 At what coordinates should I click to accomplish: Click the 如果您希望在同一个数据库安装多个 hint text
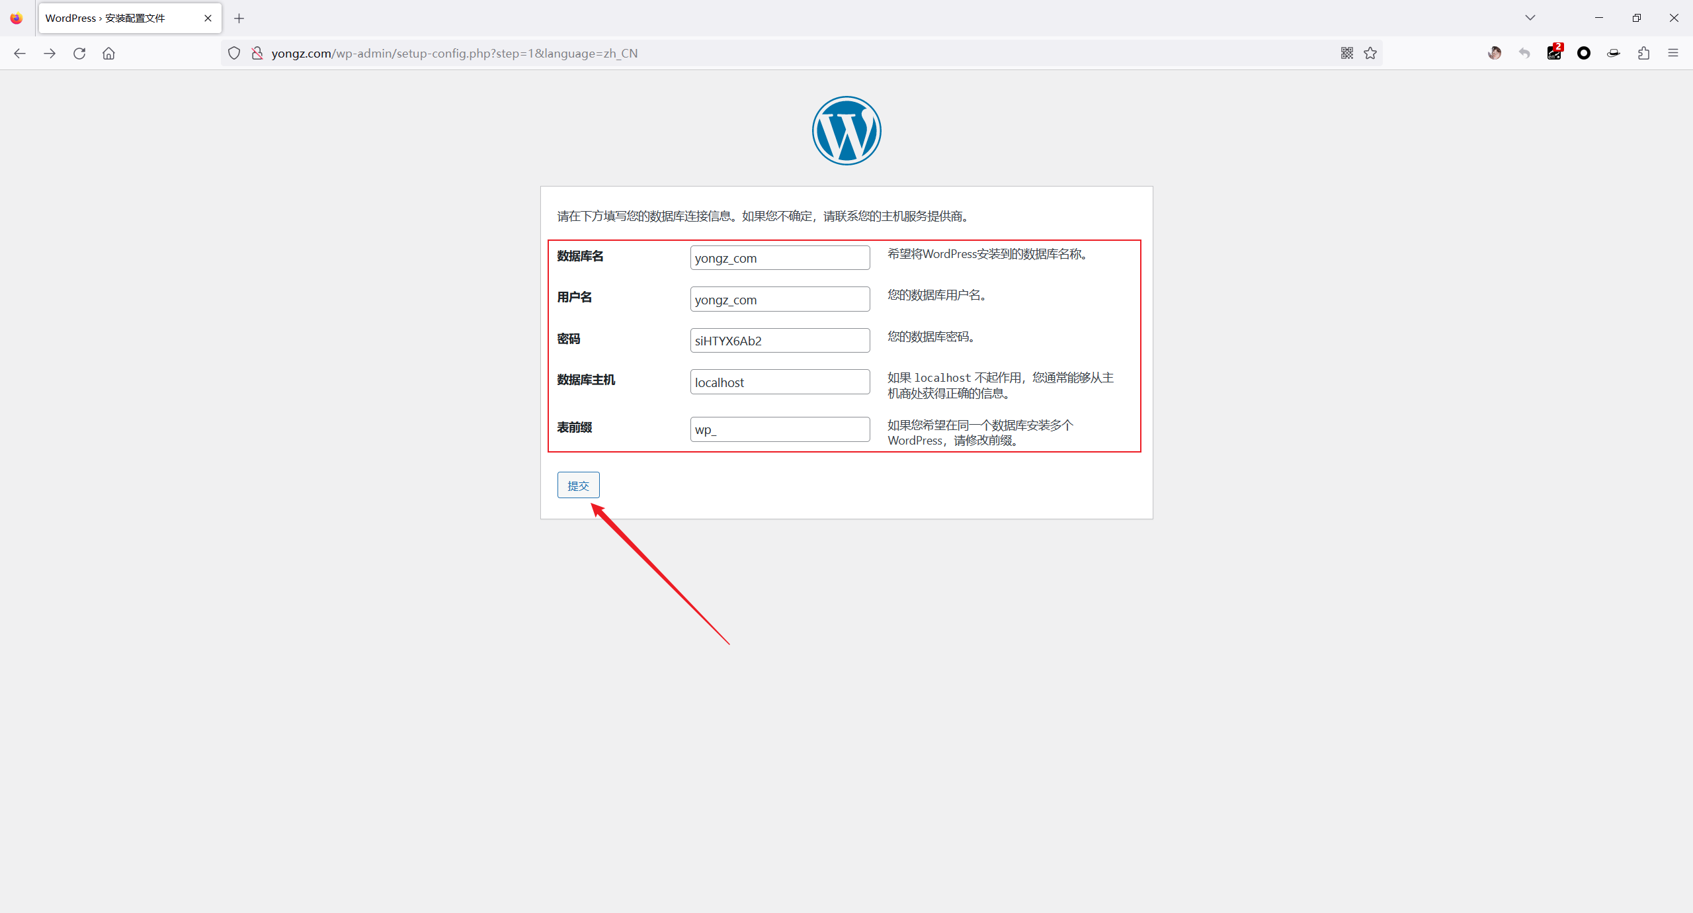point(980,433)
